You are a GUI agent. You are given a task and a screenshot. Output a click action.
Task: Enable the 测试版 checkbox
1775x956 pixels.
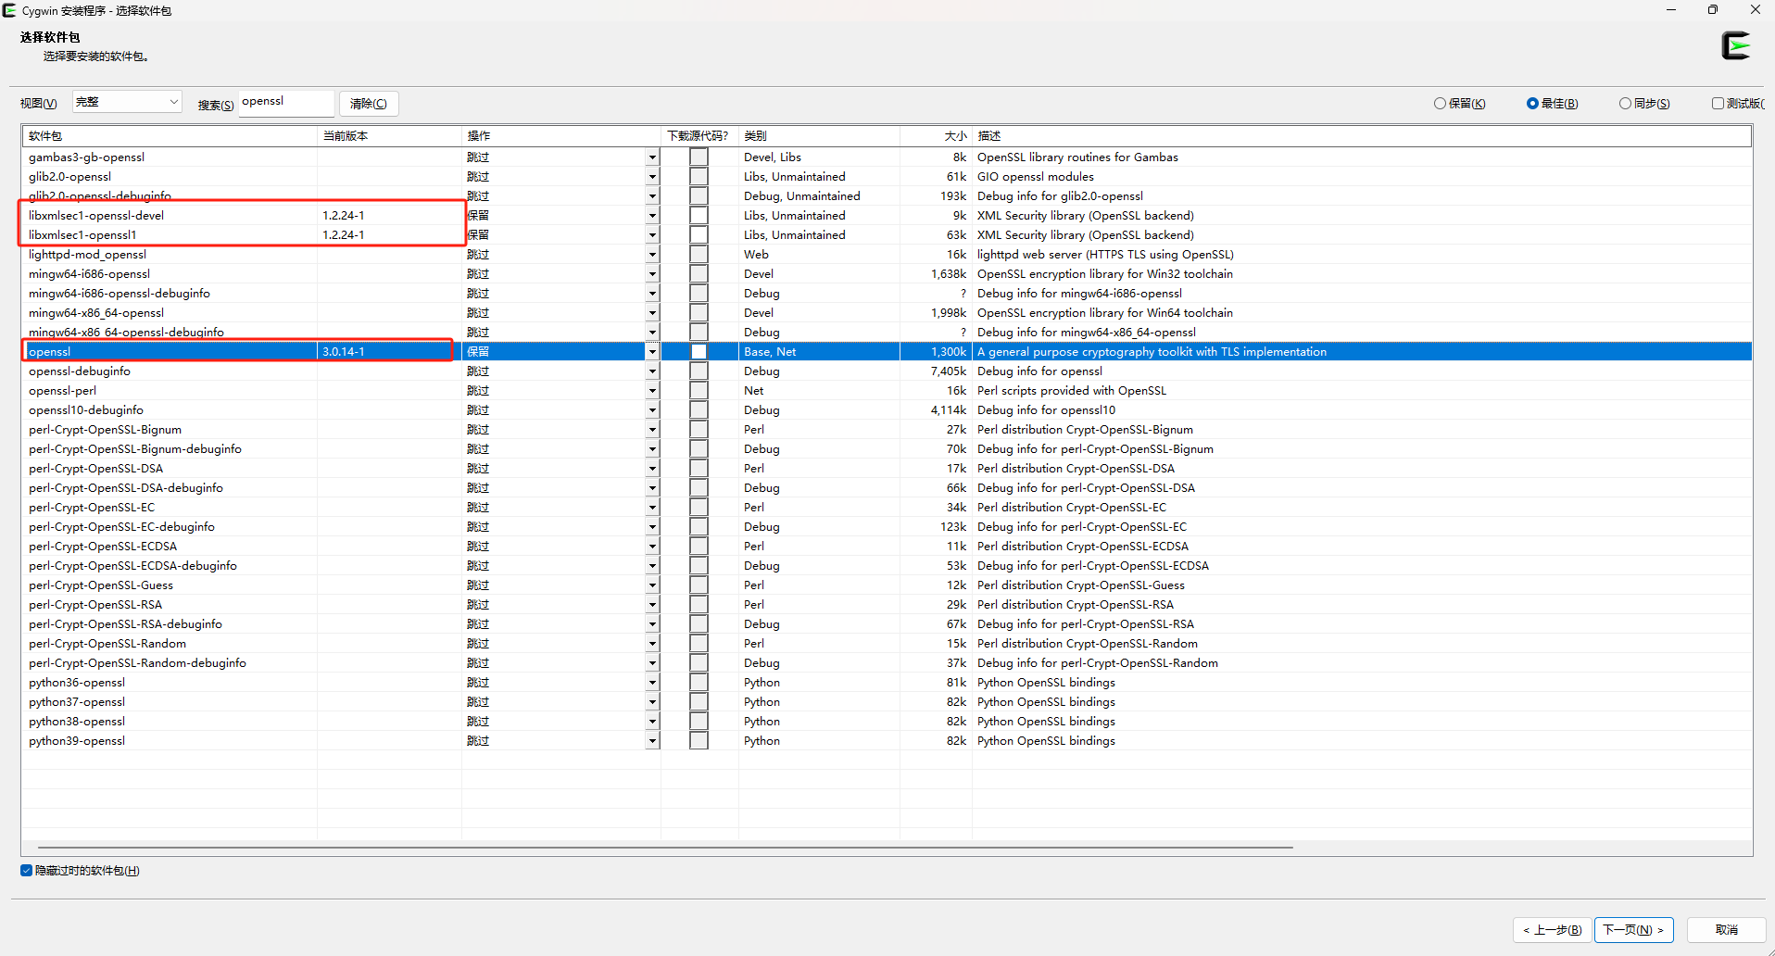[x=1718, y=104]
